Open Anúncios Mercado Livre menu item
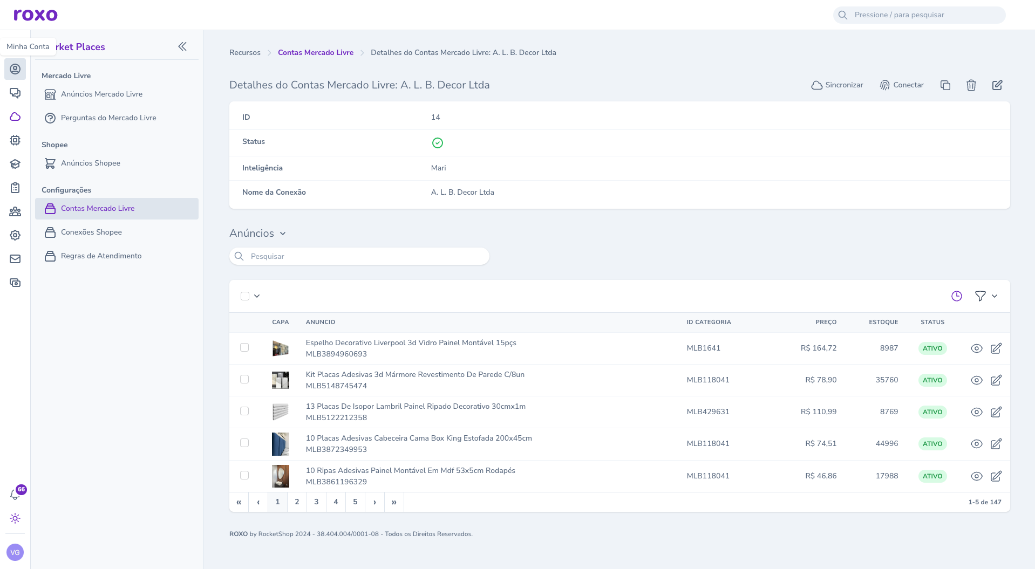Screen dimensions: 1035x569 pos(117,94)
